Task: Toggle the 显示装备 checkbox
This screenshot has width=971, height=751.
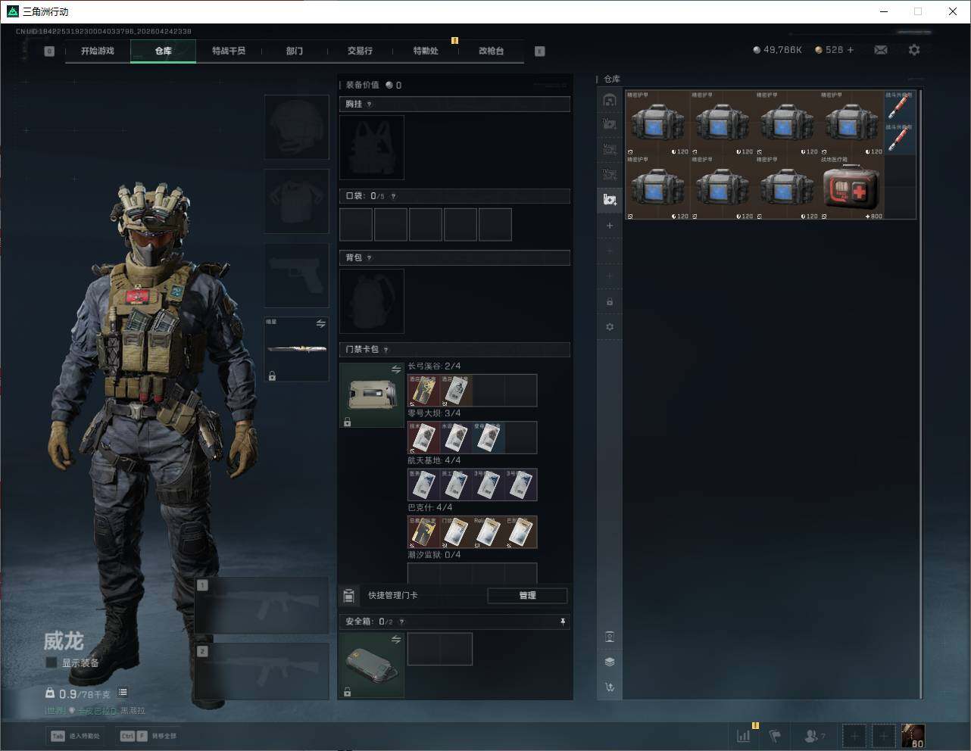Action: (52, 662)
